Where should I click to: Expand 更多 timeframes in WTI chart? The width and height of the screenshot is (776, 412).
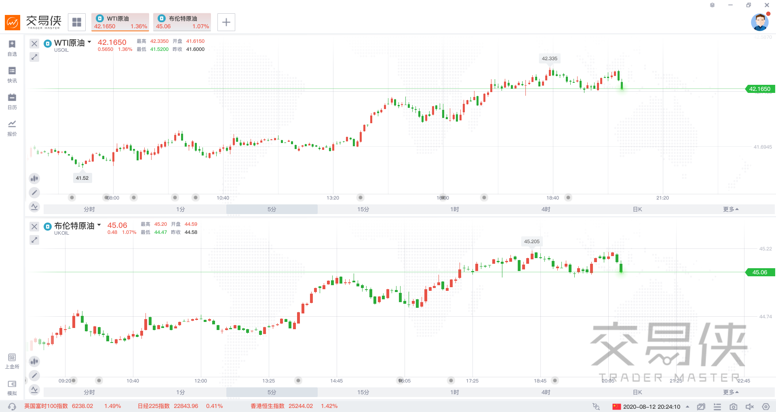(x=731, y=209)
